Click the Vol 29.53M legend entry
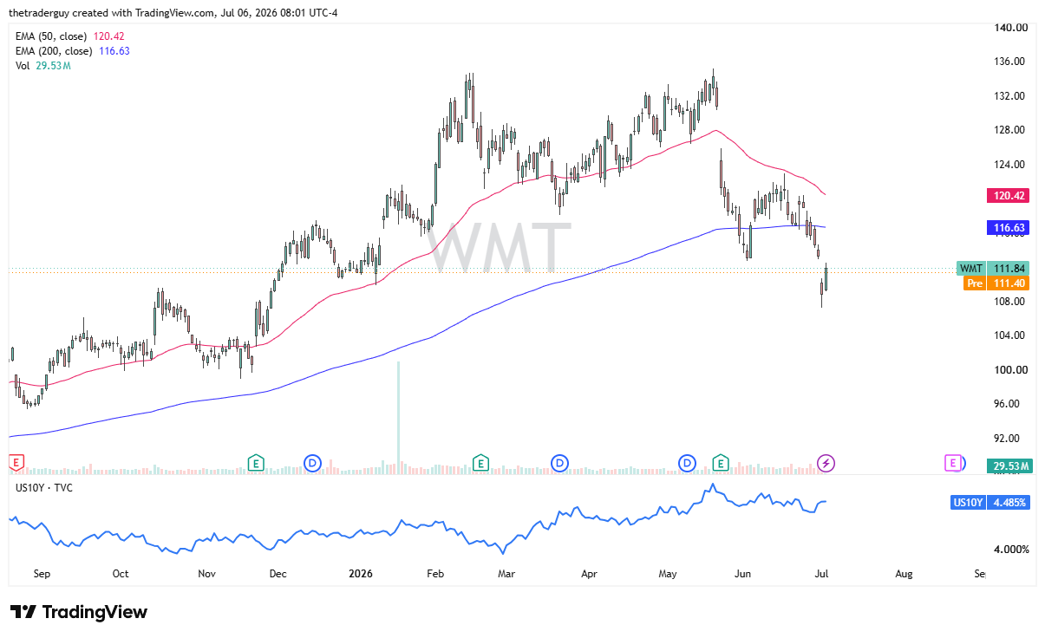The width and height of the screenshot is (1045, 638). point(43,66)
